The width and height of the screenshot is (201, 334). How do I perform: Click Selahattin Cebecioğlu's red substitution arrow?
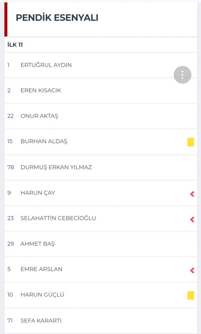[192, 219]
